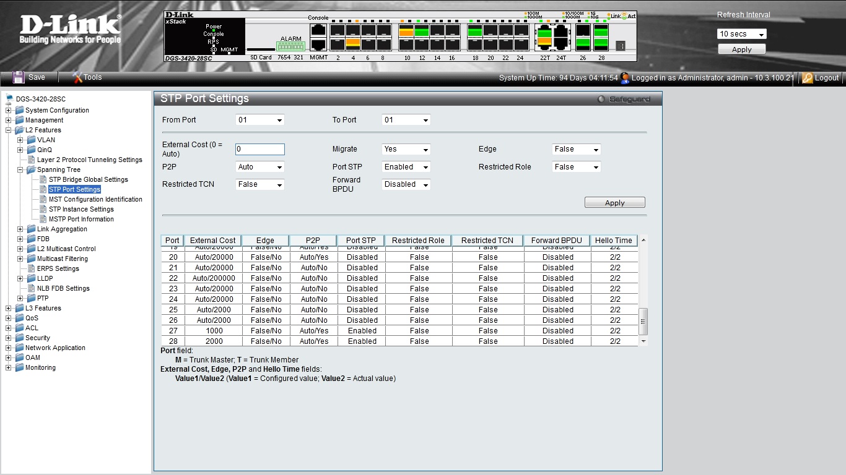Click the STP Bridge Global Settings page icon
The height and width of the screenshot is (475, 846).
[43, 179]
